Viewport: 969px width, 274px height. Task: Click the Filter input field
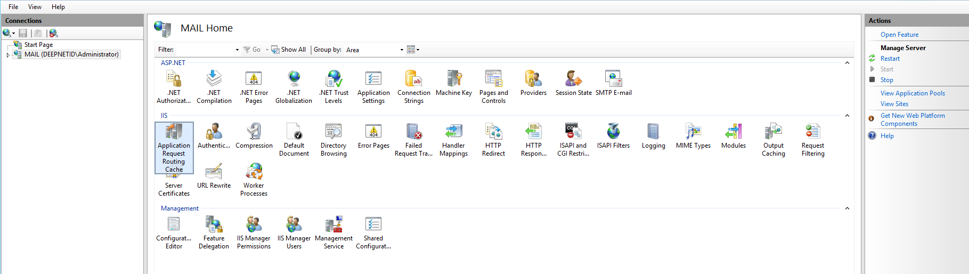[x=205, y=50]
